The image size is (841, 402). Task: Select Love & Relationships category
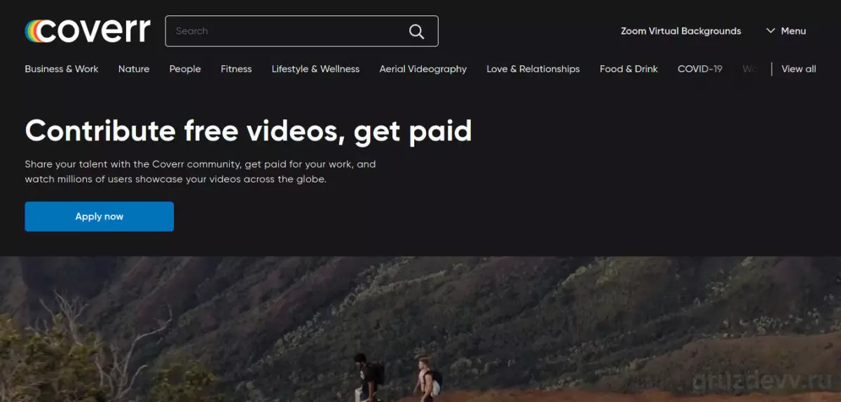point(533,69)
